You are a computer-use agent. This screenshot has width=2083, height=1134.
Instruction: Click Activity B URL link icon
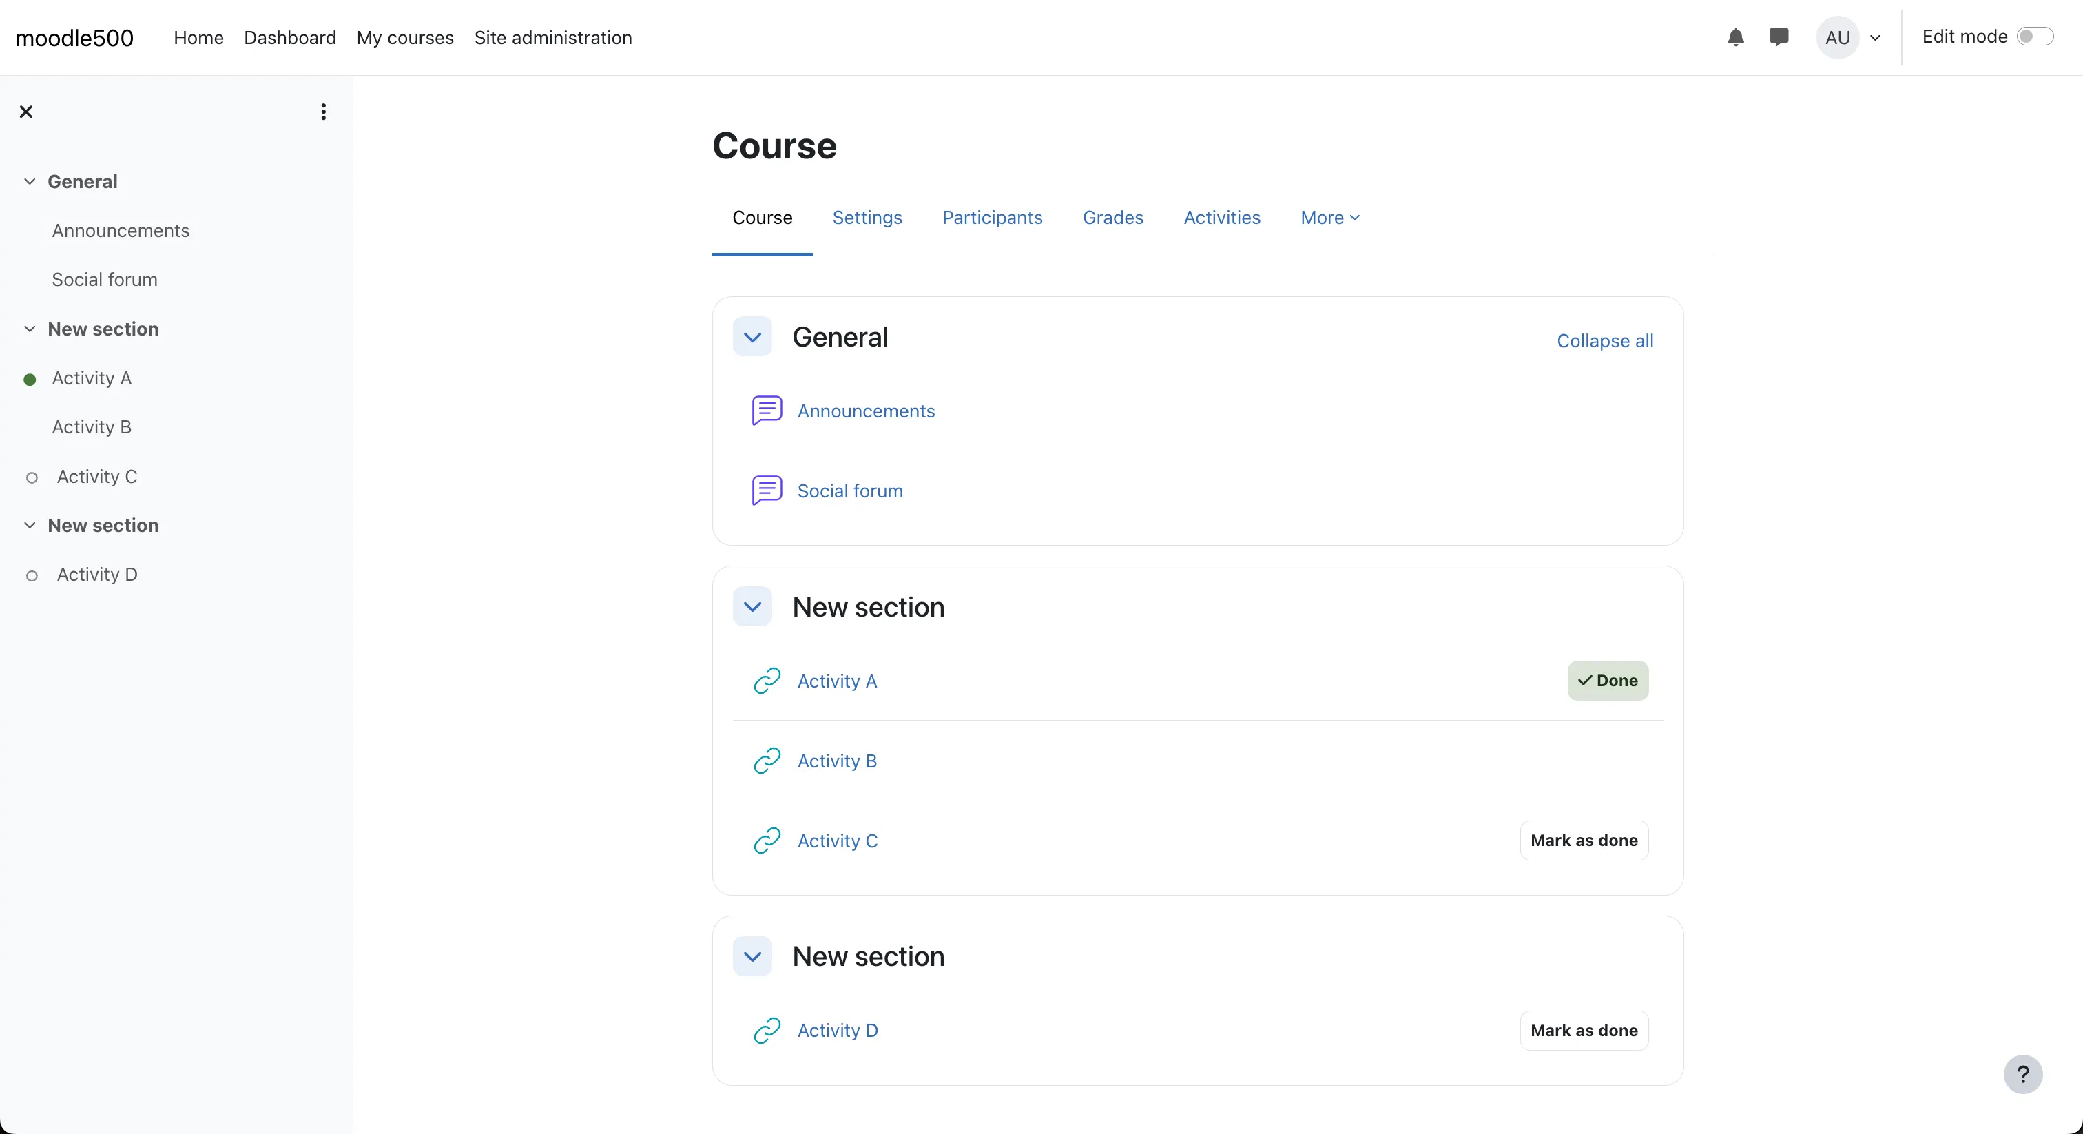(x=767, y=761)
